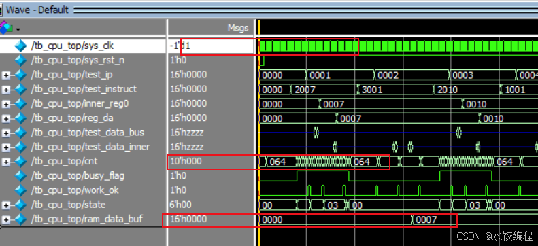Expand the test_ip bus signal

pos(6,75)
